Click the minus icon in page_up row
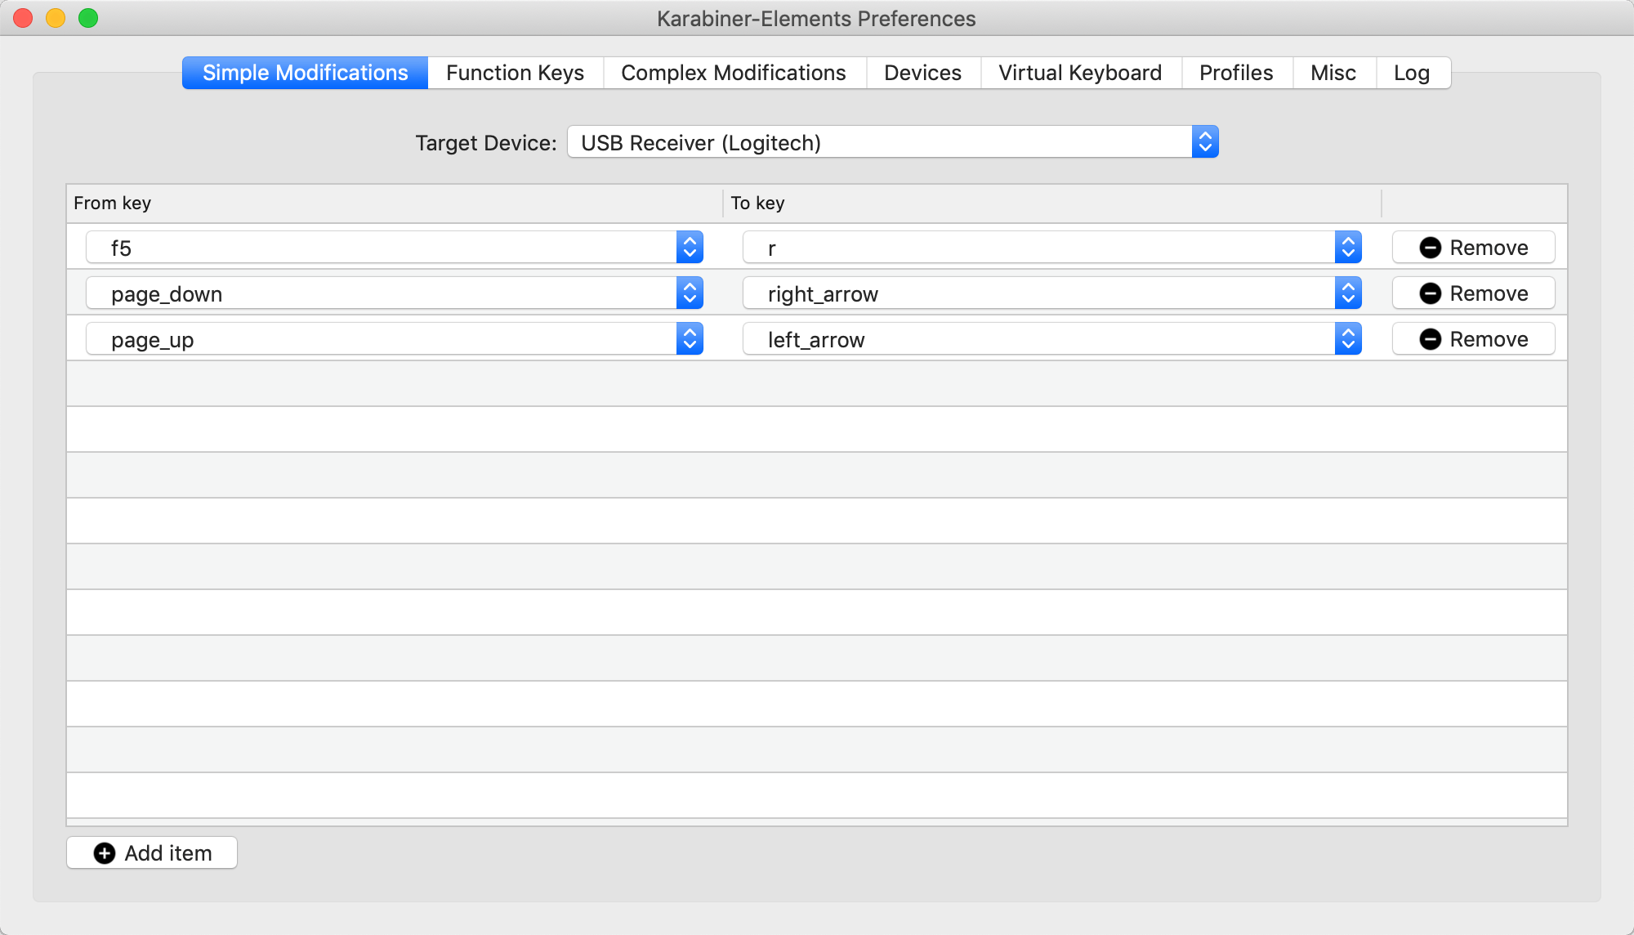The height and width of the screenshot is (935, 1634). pos(1430,339)
